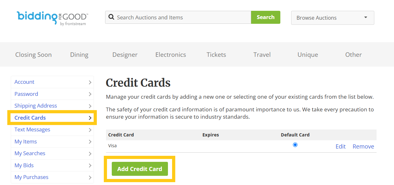
Task: Click the arrow beside My Bids
Action: pyautogui.click(x=90, y=166)
